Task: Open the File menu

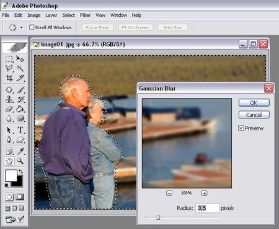Action: pyautogui.click(x=6, y=15)
